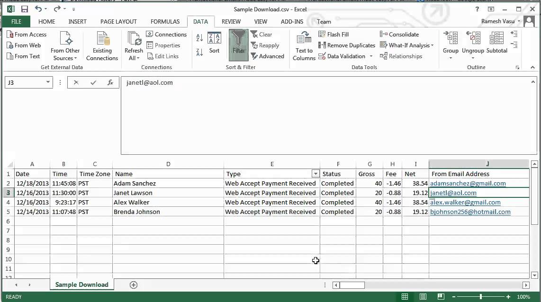The width and height of the screenshot is (541, 302).
Task: Expand the Name Box dropdown
Action: tap(48, 82)
